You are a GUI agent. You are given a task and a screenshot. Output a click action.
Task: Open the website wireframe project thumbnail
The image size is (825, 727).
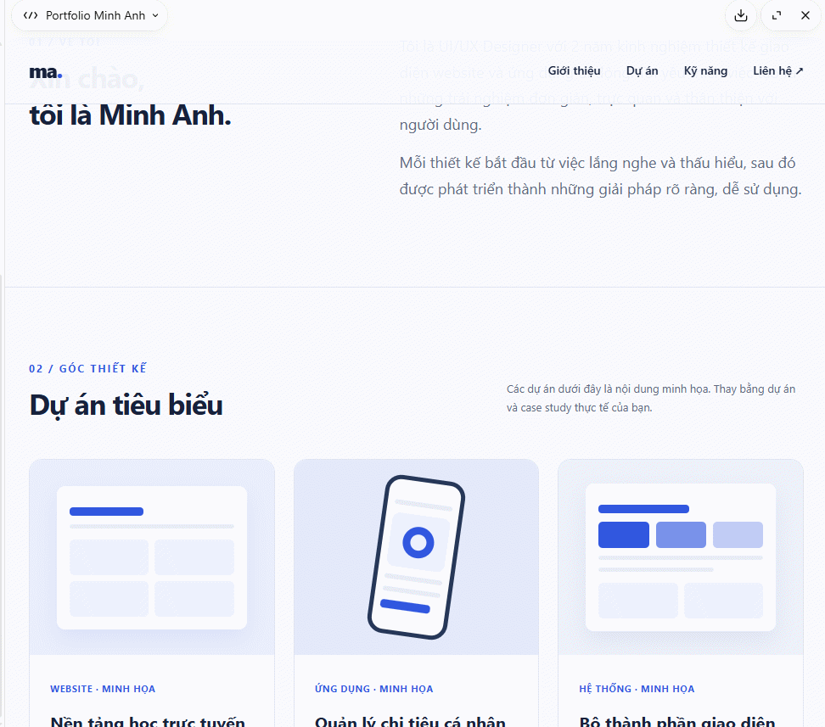click(152, 557)
